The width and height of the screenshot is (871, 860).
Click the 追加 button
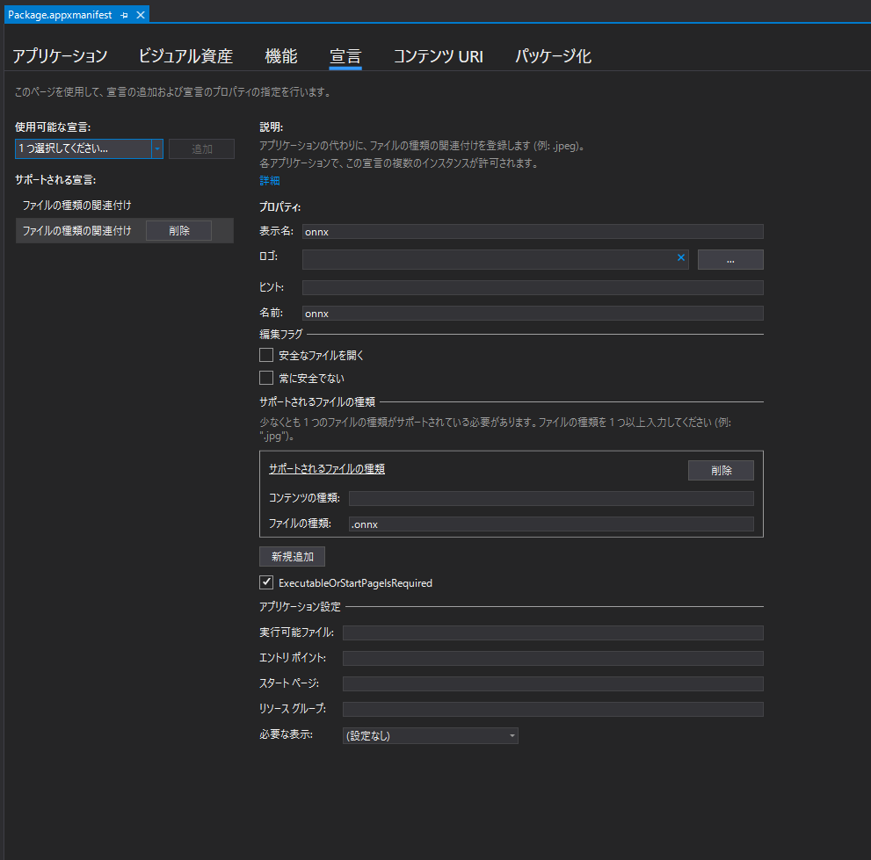click(x=201, y=148)
